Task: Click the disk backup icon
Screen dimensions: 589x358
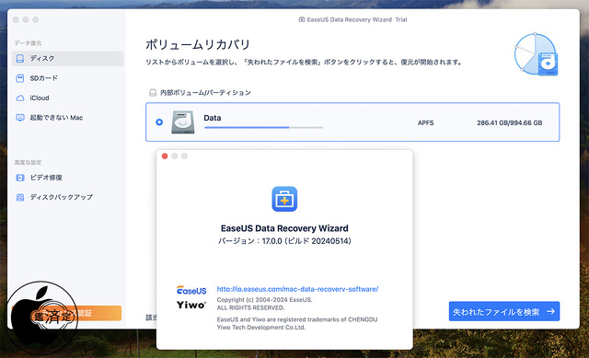Action: 20,197
